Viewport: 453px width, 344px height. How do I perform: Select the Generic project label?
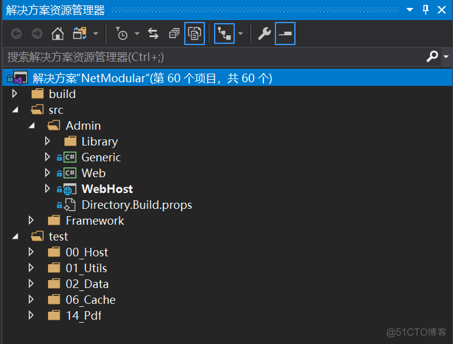pos(101,157)
